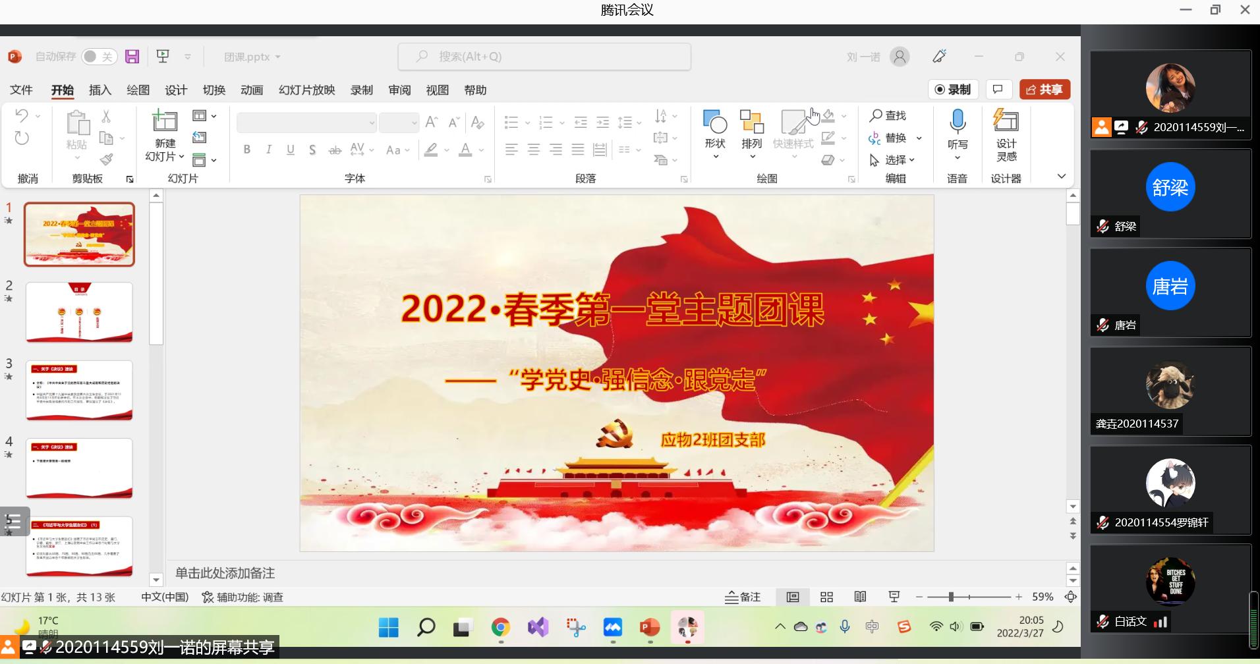
Task: Open the font name dropdown
Action: (372, 123)
